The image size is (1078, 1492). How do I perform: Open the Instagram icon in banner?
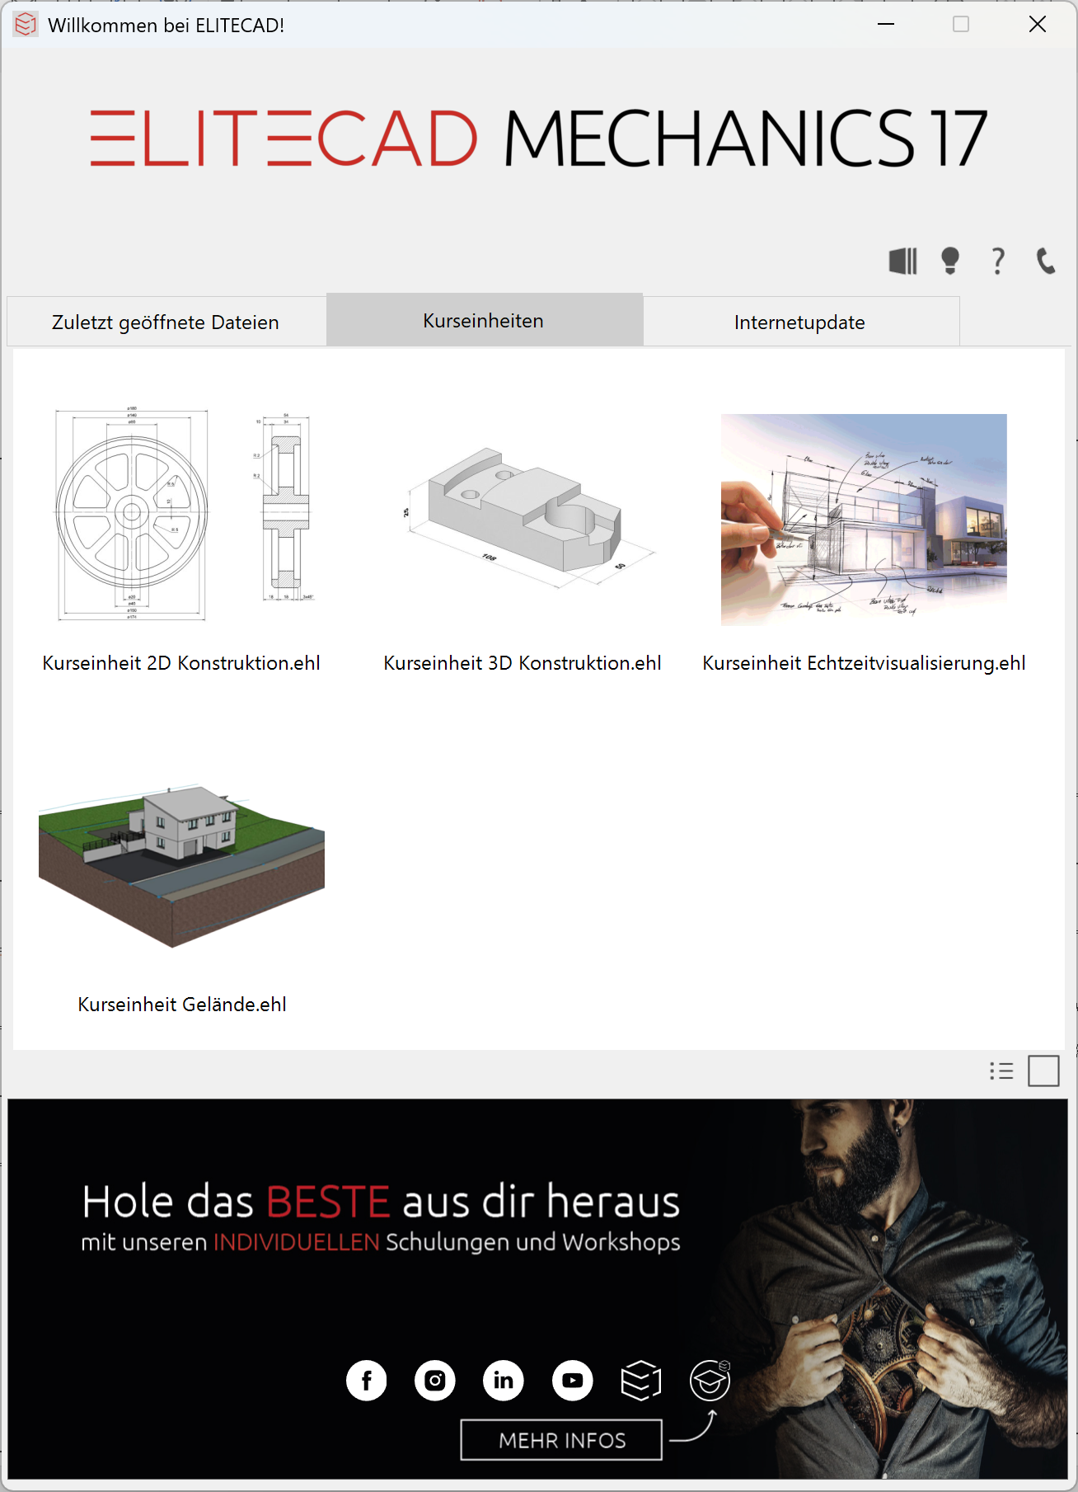coord(435,1380)
